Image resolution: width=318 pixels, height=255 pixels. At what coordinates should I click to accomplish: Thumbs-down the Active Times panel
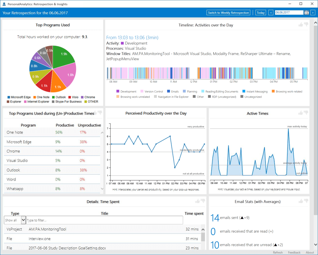pyautogui.click(x=306, y=112)
